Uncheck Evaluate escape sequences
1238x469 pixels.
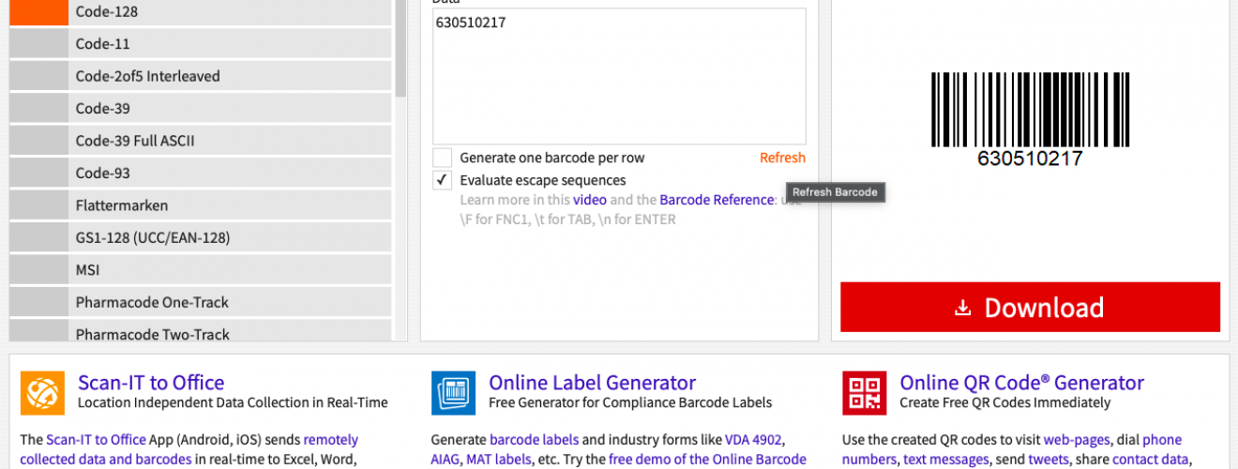[443, 180]
